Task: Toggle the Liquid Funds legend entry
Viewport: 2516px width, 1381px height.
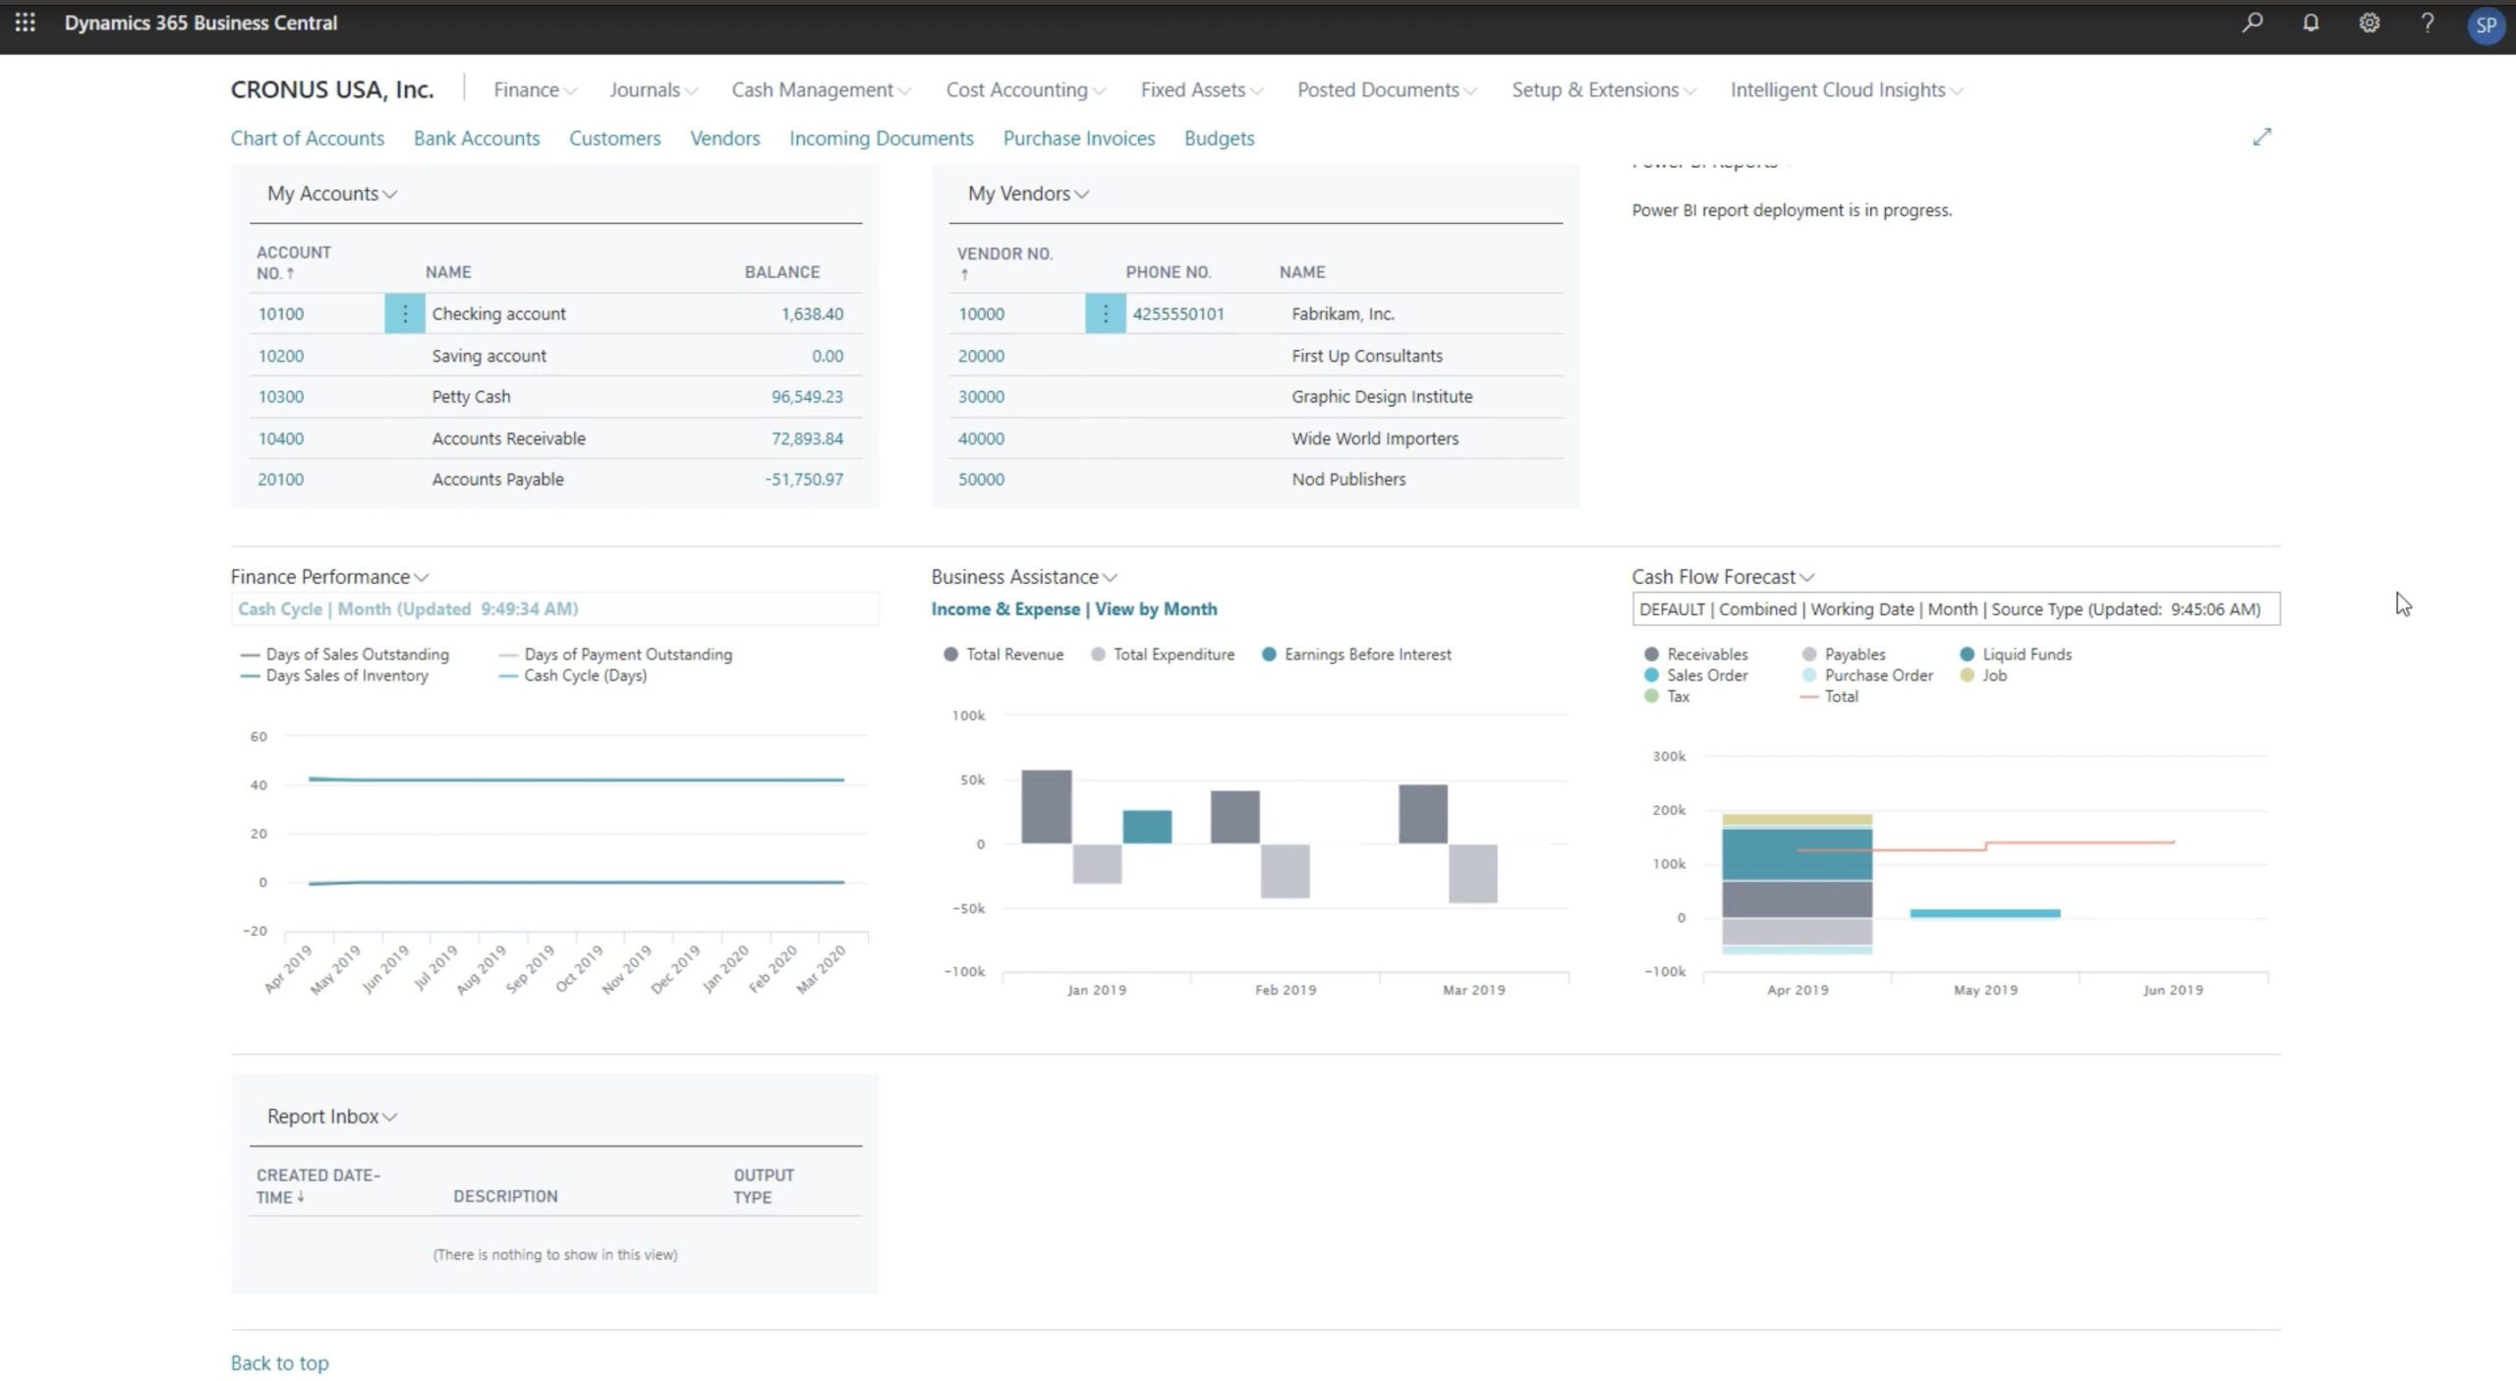Action: [2016, 655]
